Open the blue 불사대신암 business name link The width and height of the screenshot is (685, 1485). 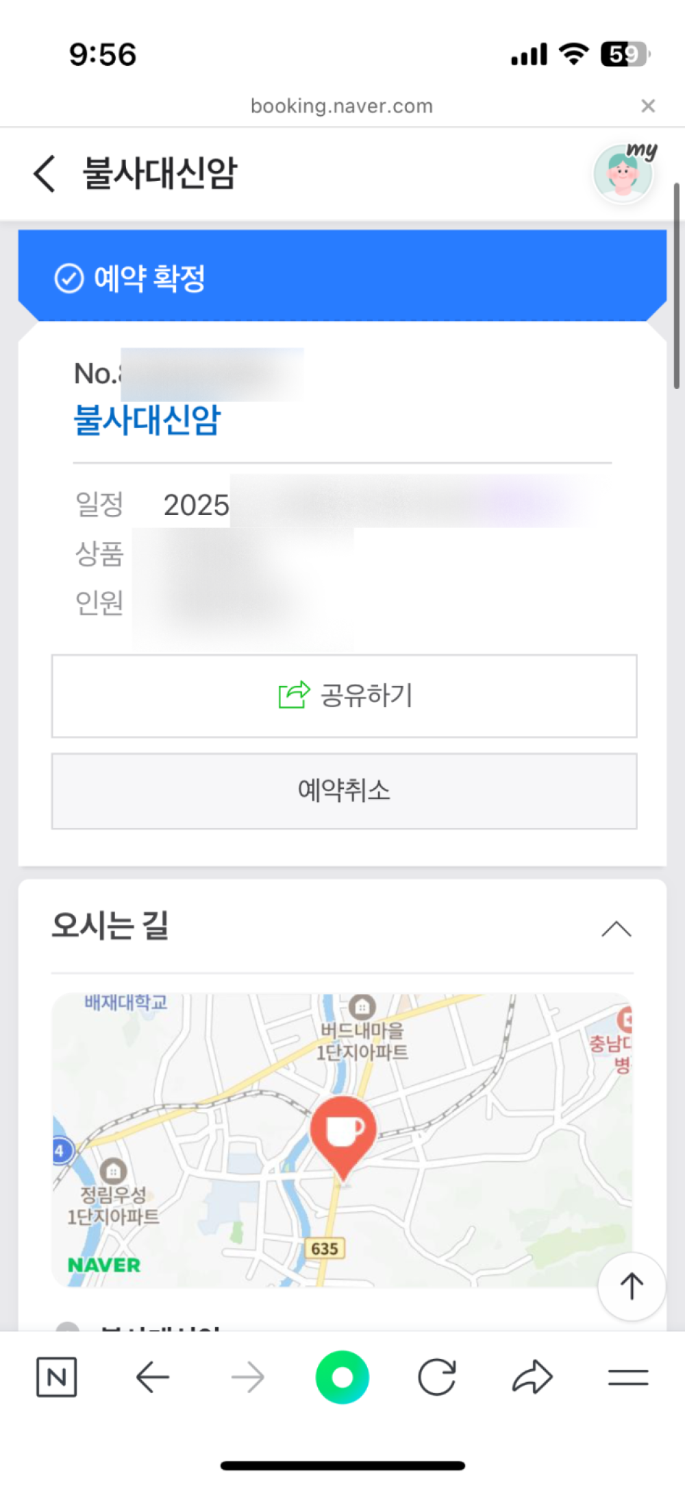click(147, 420)
